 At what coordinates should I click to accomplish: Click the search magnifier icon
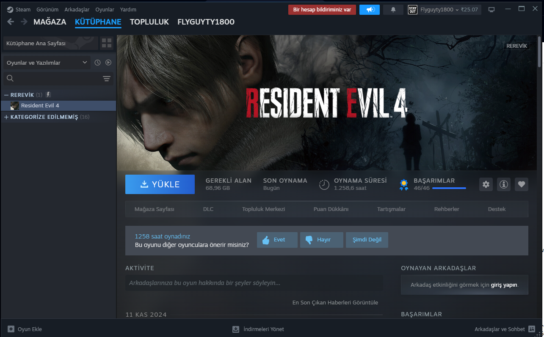(10, 78)
